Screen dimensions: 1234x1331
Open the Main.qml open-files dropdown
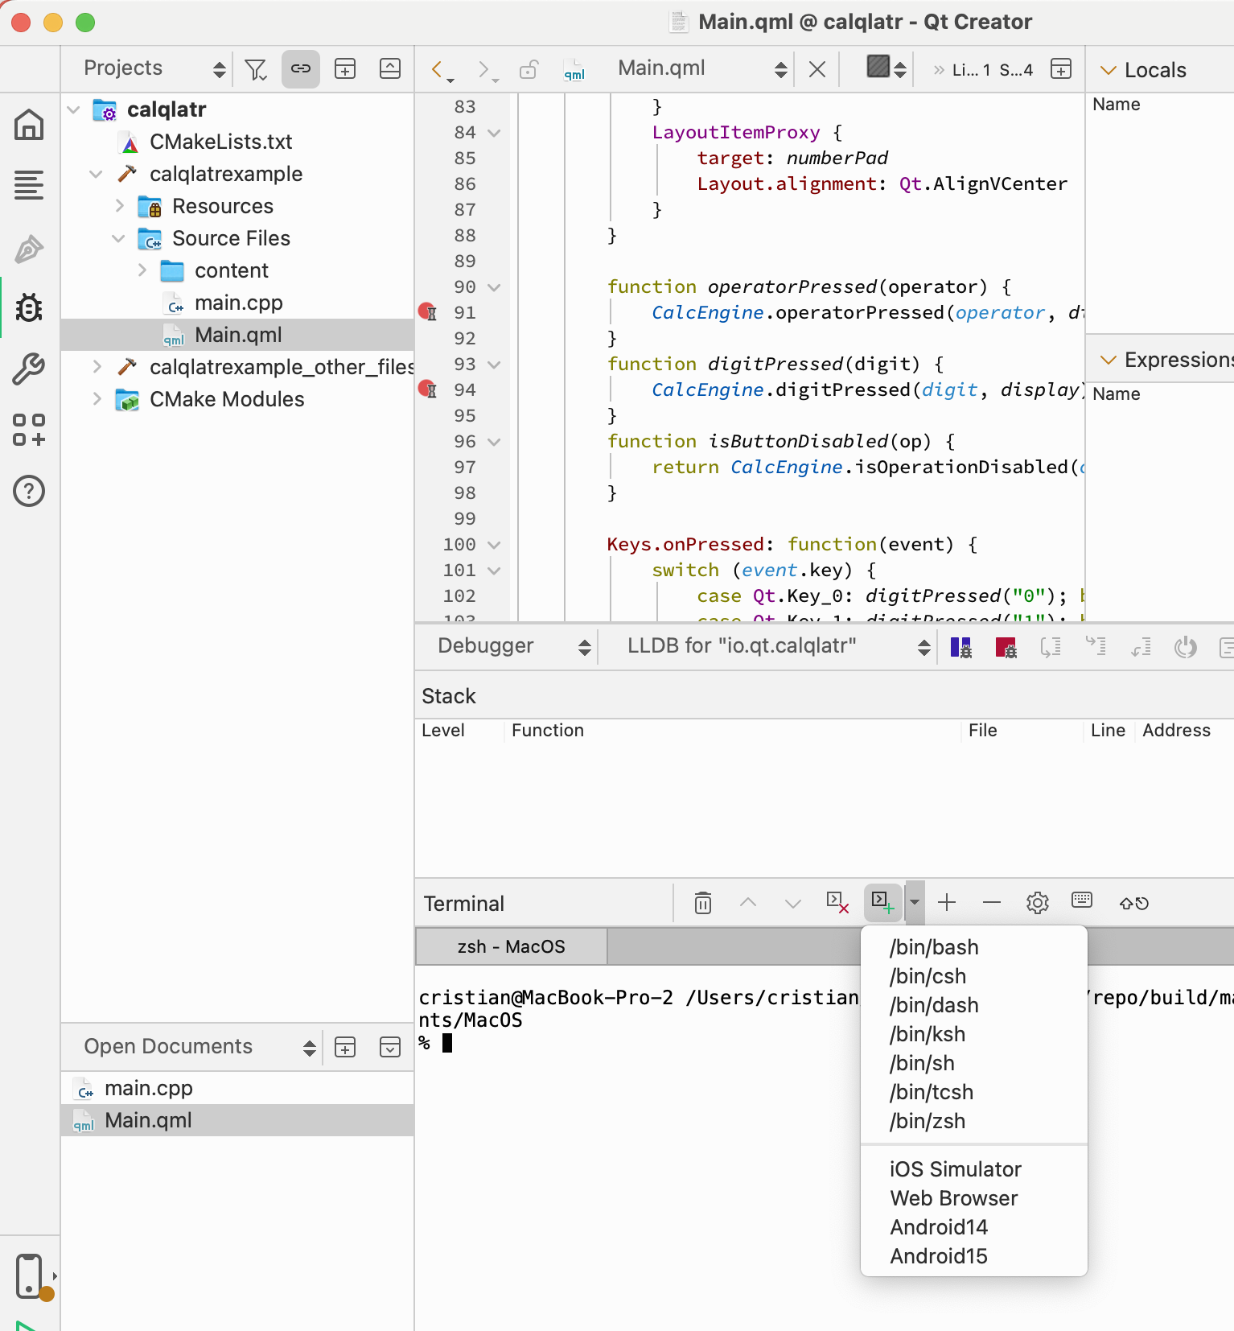701,69
